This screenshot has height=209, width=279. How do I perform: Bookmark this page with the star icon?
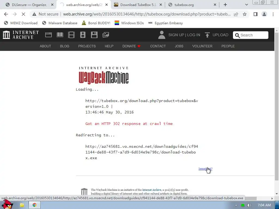click(x=245, y=14)
